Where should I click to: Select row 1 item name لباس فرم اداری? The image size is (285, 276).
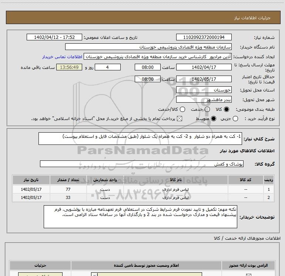(x=175, y=189)
